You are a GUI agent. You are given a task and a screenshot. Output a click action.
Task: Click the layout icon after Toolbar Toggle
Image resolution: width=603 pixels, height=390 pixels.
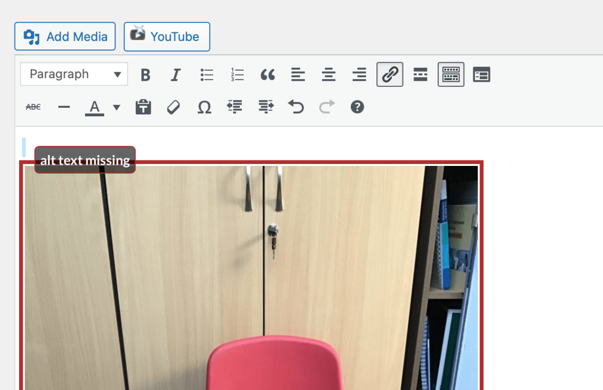coord(481,75)
